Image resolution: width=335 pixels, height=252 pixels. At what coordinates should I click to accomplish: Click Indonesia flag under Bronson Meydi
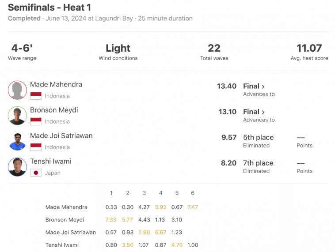[x=36, y=121]
